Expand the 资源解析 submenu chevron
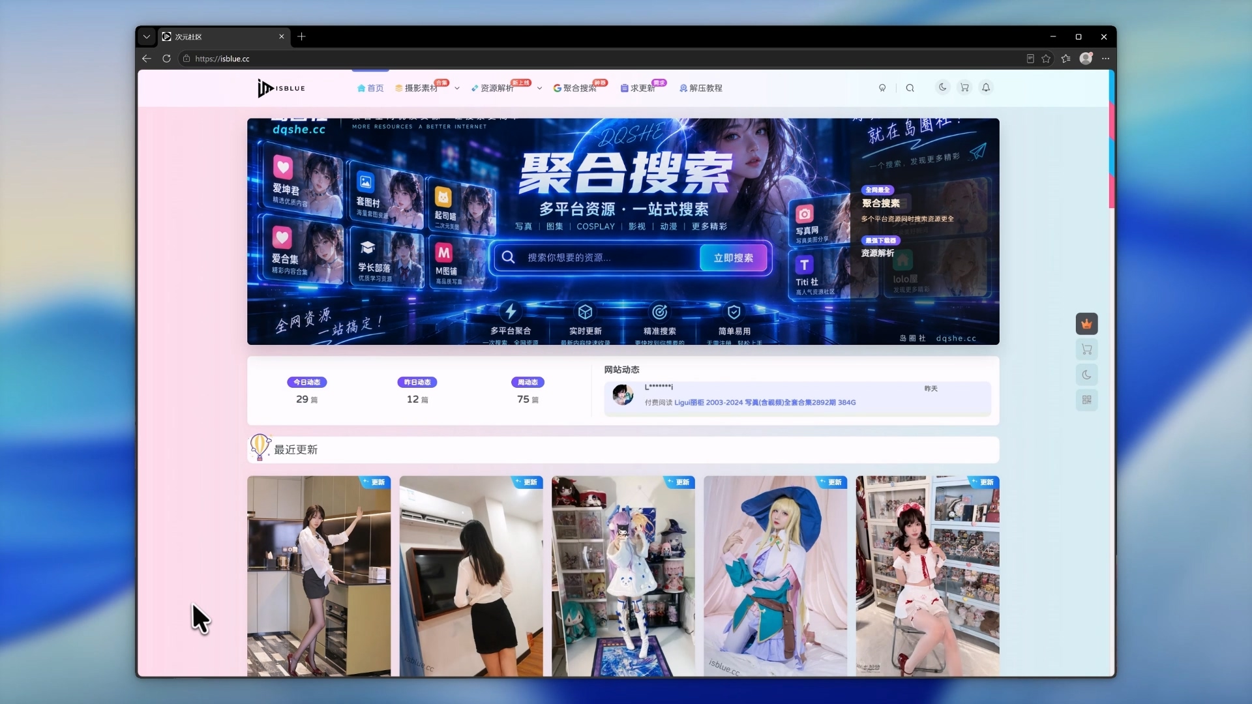This screenshot has width=1252, height=704. pyautogui.click(x=539, y=89)
